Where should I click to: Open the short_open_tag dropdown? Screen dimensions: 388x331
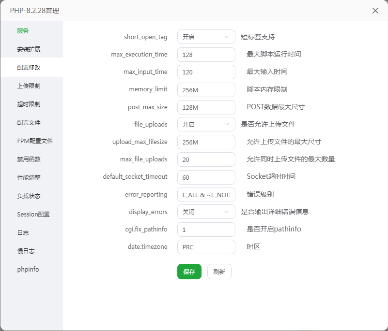206,37
